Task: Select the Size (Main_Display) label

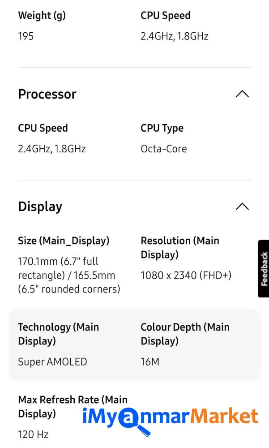Action: click(64, 241)
